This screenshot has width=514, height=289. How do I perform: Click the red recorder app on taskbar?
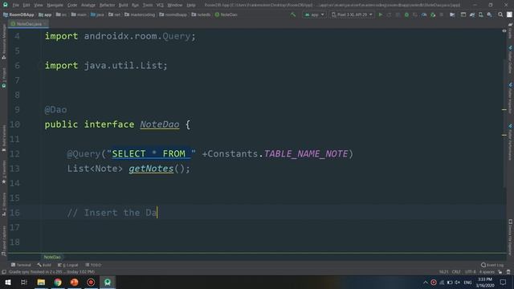(x=91, y=282)
